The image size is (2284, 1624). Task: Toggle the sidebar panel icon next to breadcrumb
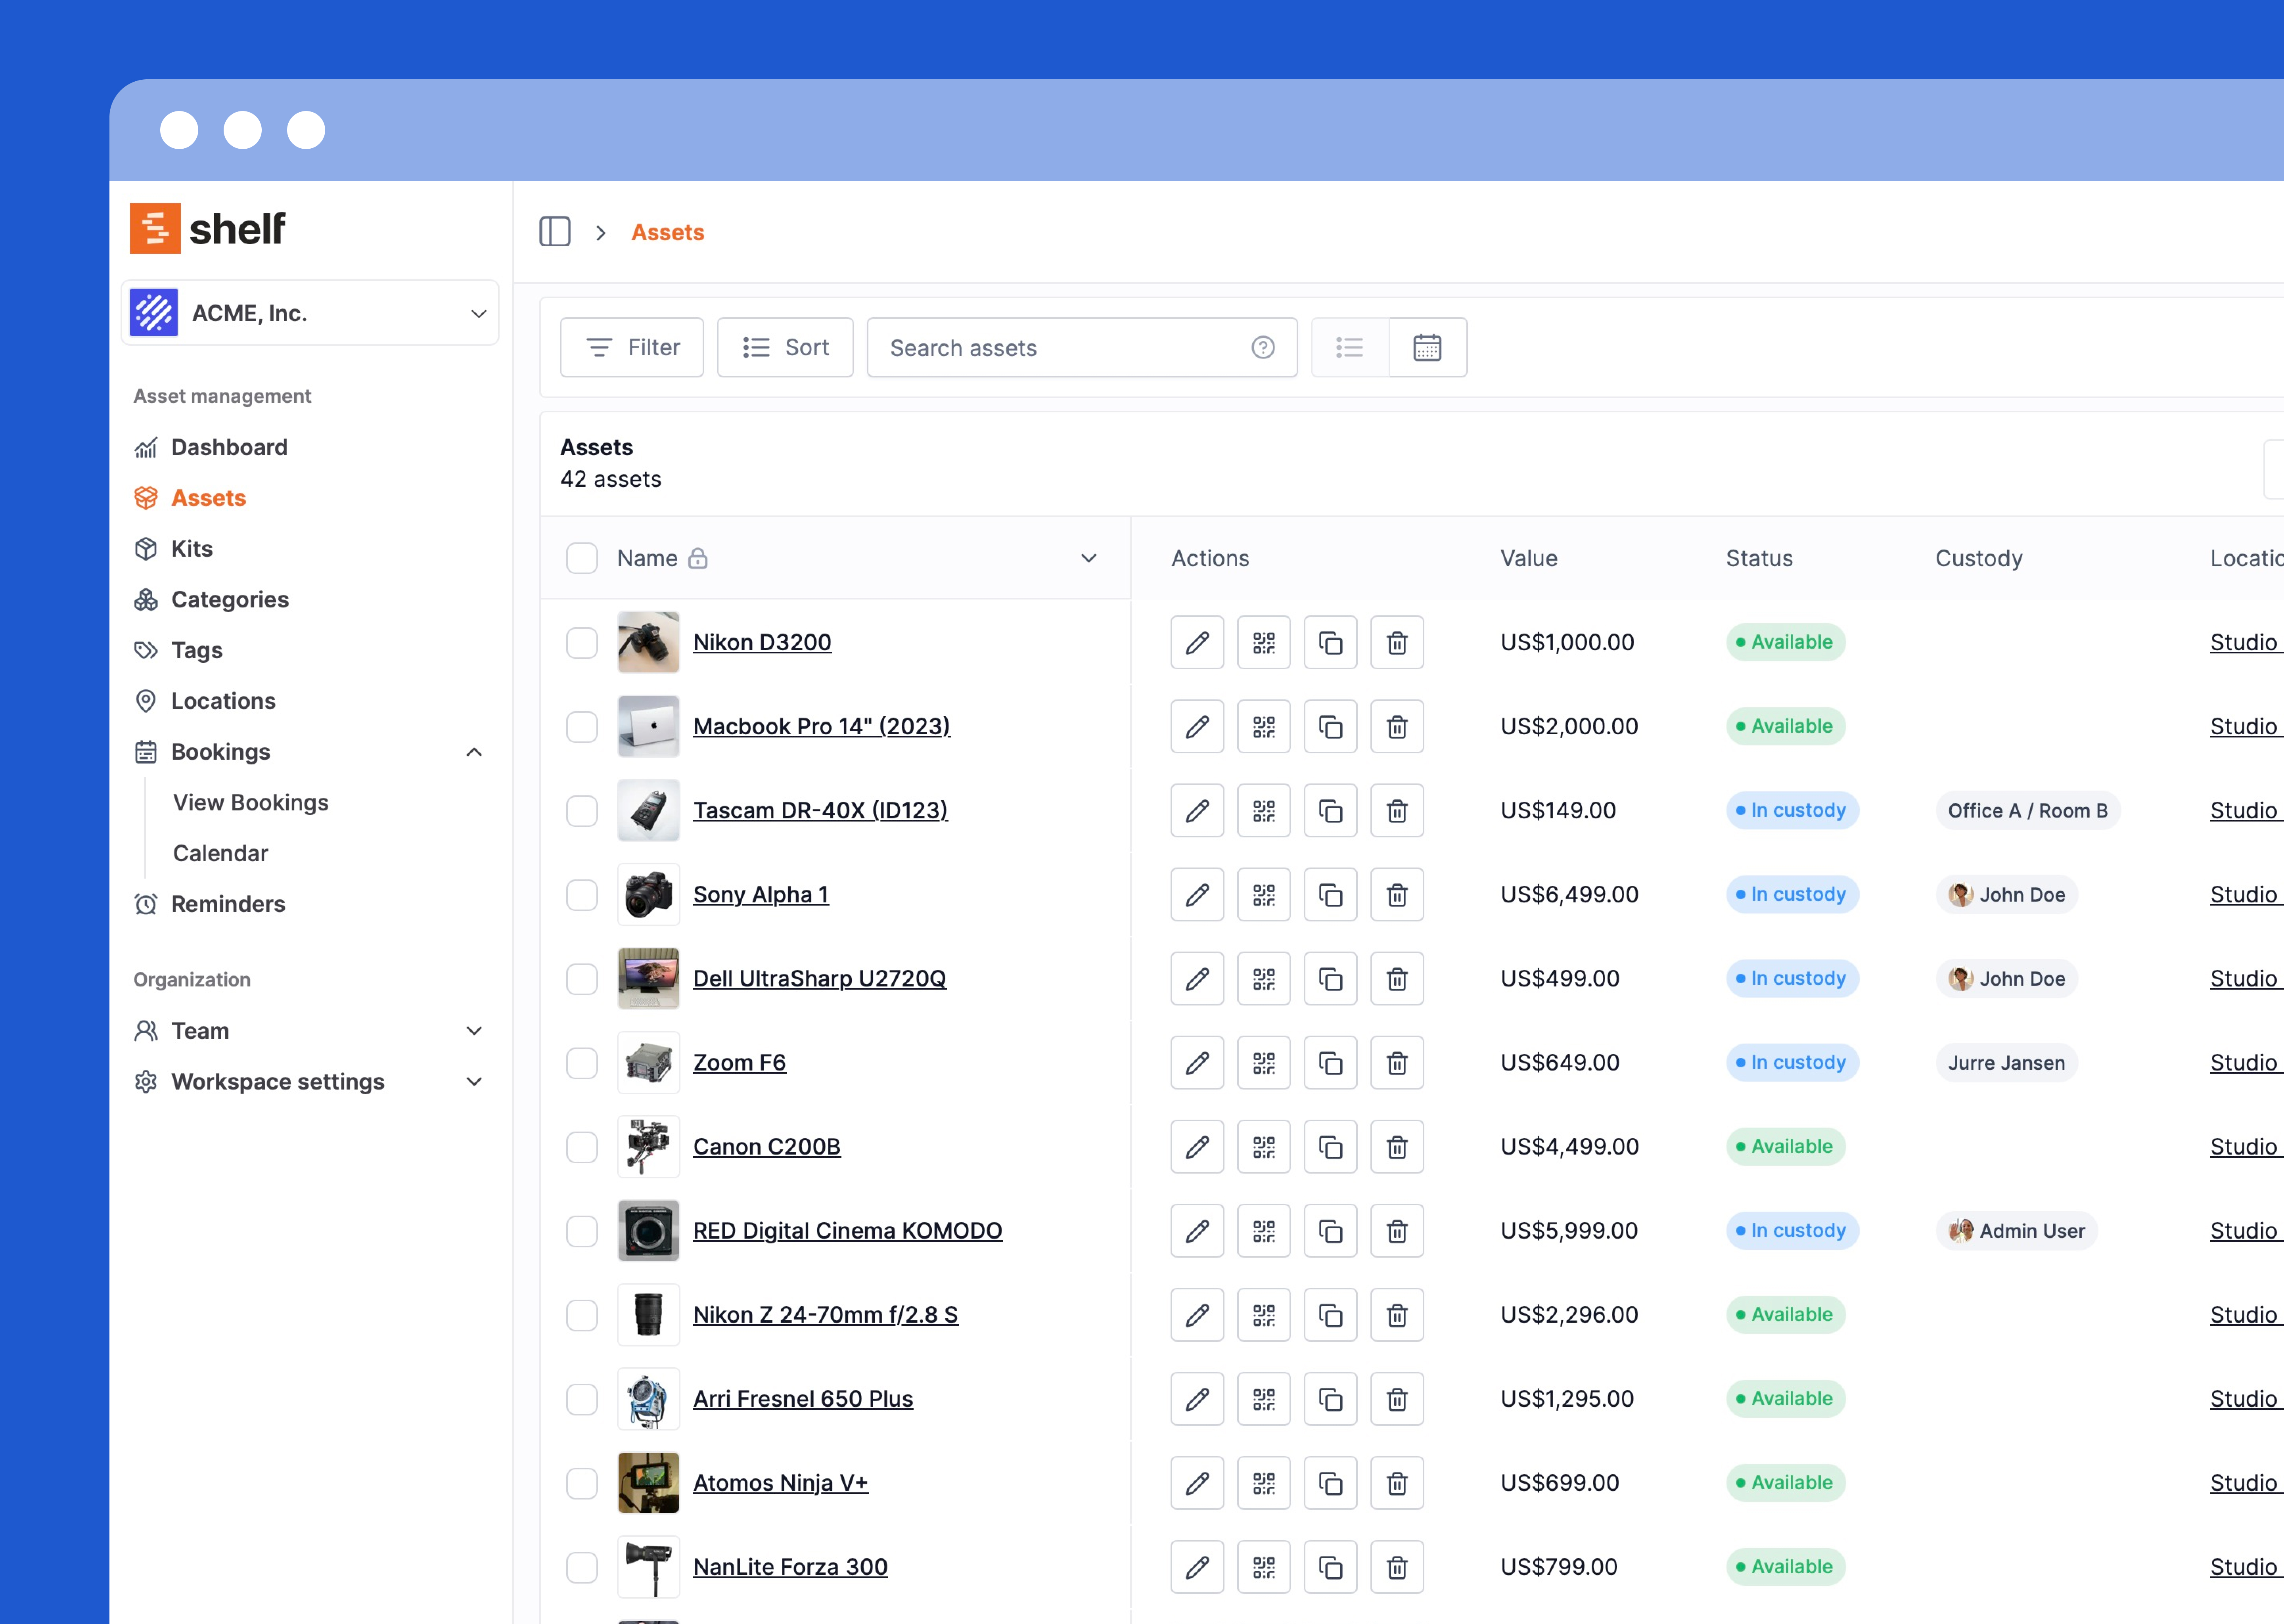(x=555, y=232)
